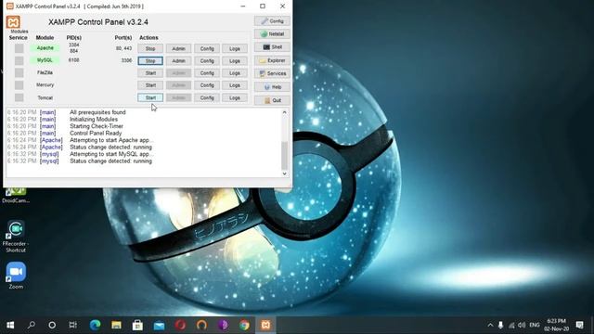The width and height of the screenshot is (594, 334).
Task: Click the MySQL module label
Action: pyautogui.click(x=45, y=60)
